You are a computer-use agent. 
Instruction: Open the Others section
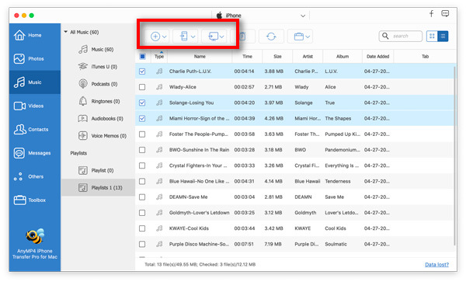tap(34, 176)
